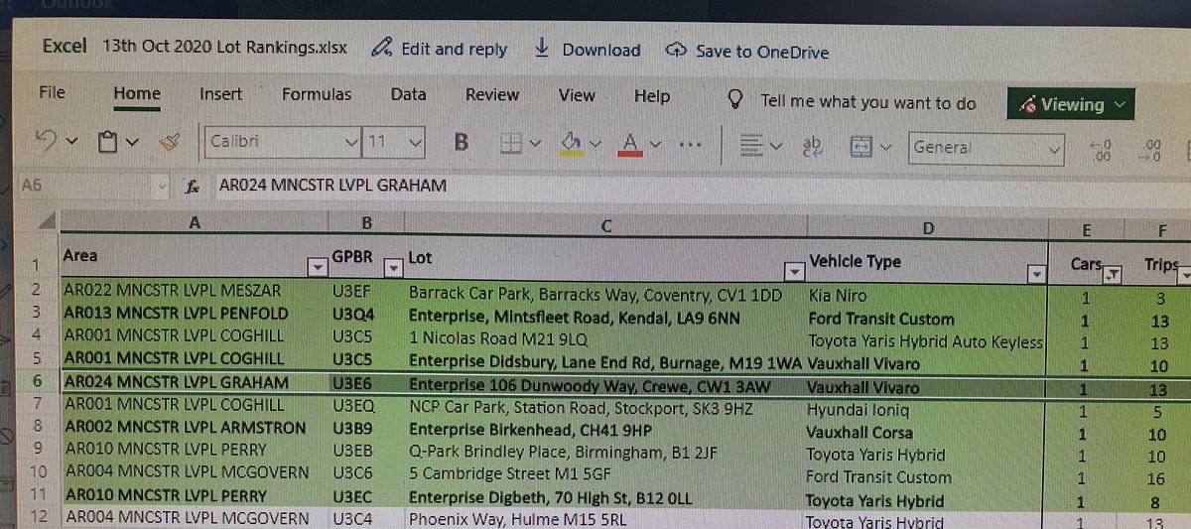Open the Lot column filter arrow
This screenshot has height=529, width=1191.
coord(793,271)
